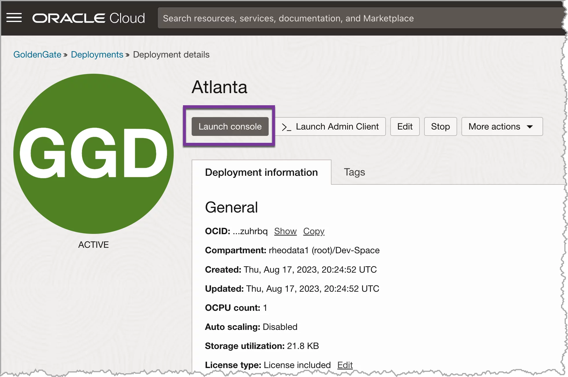Viewport: 568px width, 377px height.
Task: Click the Compartment value rheodata1 (root)/Dev-Space
Action: (324, 250)
